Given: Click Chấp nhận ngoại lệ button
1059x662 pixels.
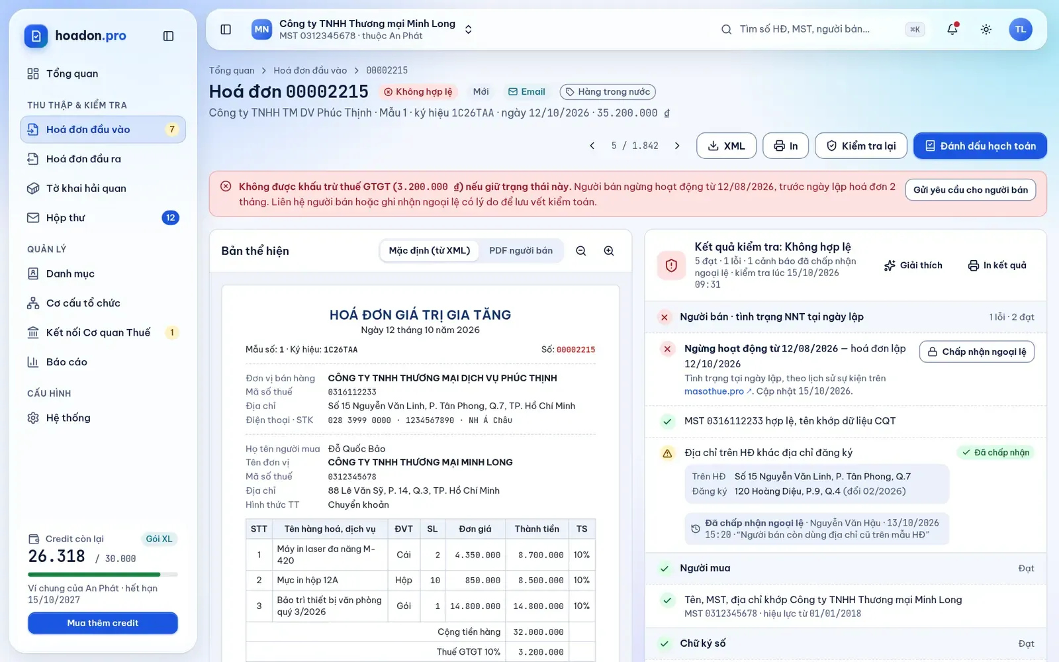Looking at the screenshot, I should [977, 352].
